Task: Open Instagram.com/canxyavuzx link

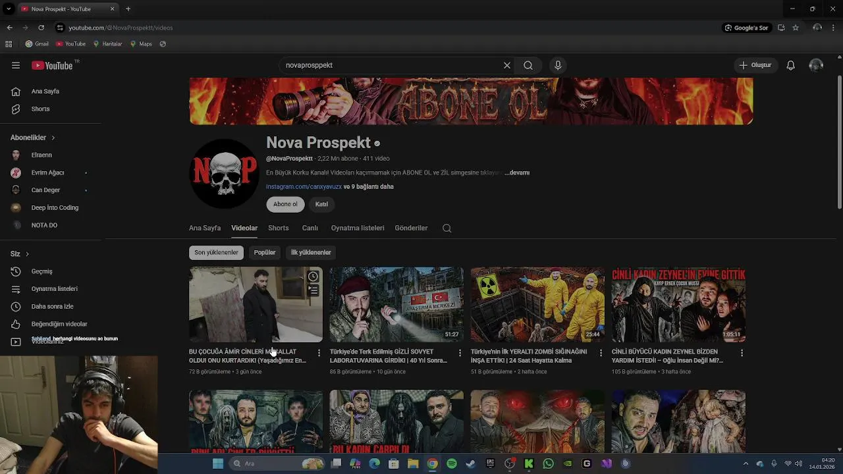Action: (304, 186)
